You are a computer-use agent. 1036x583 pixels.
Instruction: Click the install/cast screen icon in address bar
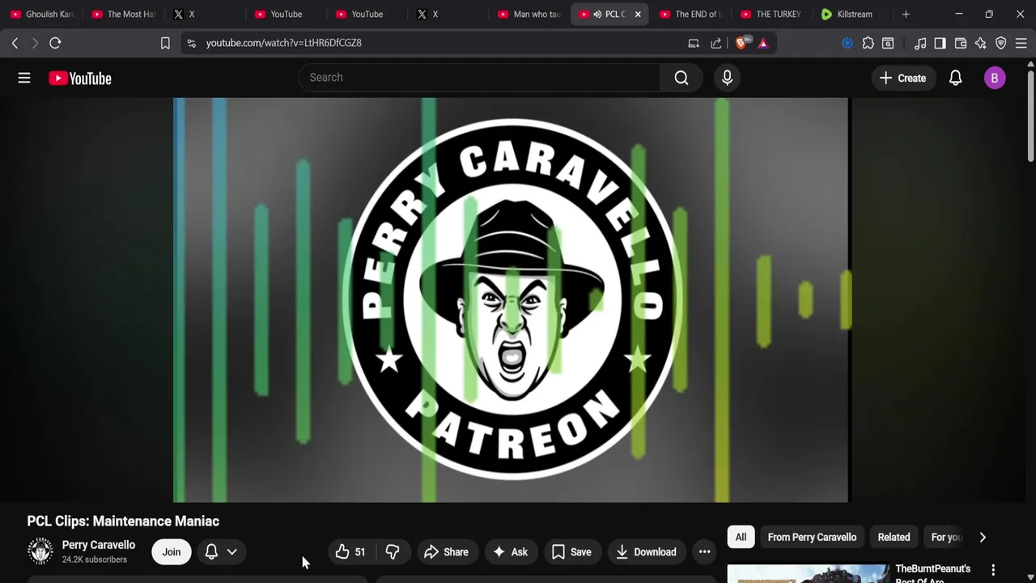coord(694,43)
